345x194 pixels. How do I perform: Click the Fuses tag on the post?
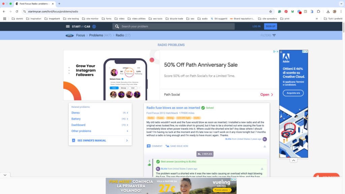click(160, 118)
